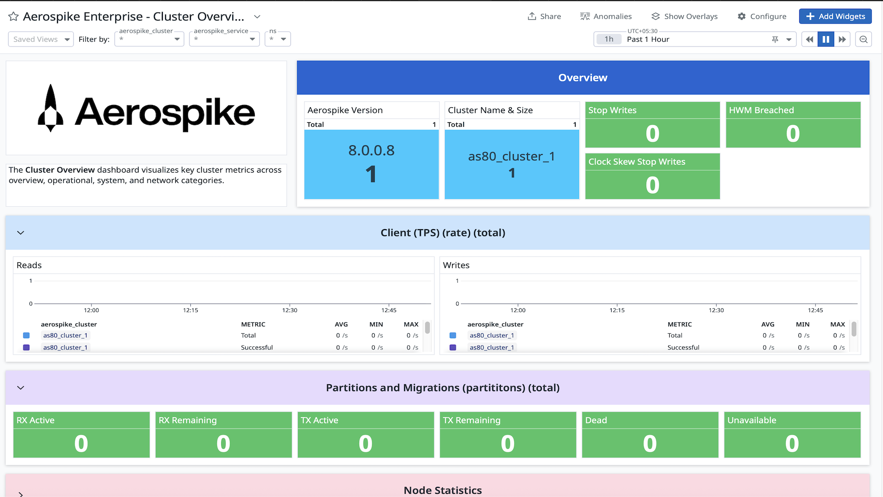Select the TX Active widget
The width and height of the screenshot is (883, 497).
[366, 435]
